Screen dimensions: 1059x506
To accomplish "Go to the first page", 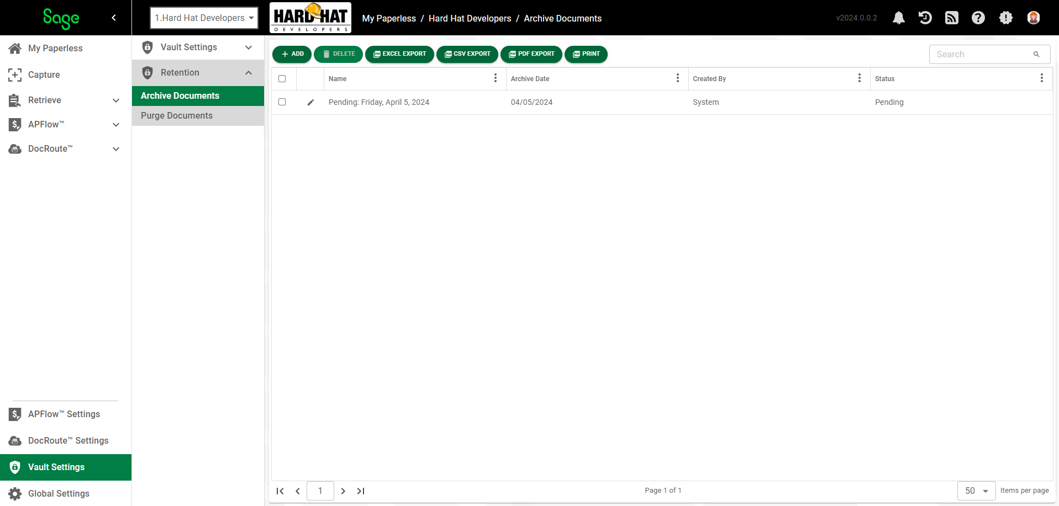I will click(x=280, y=491).
